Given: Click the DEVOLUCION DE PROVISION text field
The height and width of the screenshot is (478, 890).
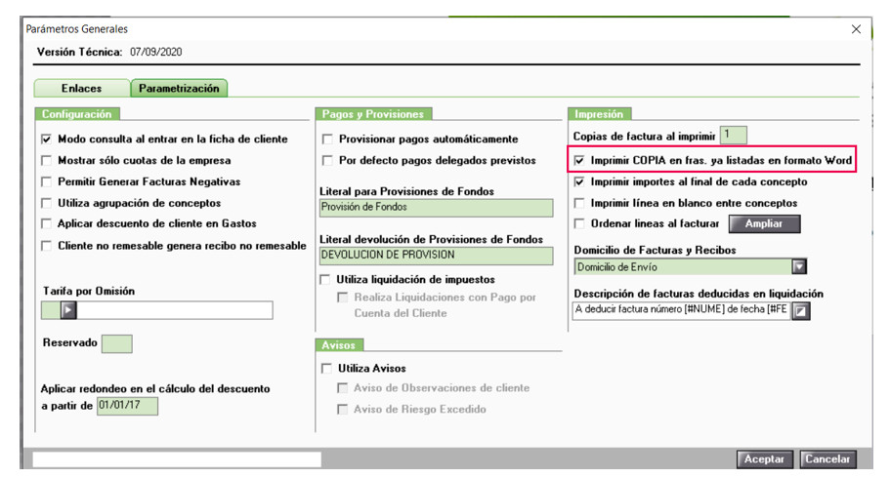Looking at the screenshot, I should point(436,256).
